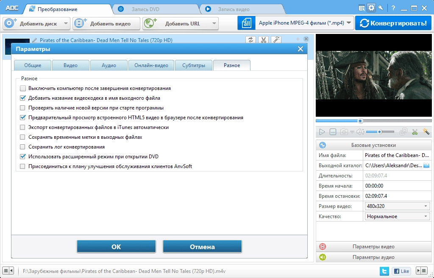Click the Добавить видео button

pyautogui.click(x=106, y=24)
